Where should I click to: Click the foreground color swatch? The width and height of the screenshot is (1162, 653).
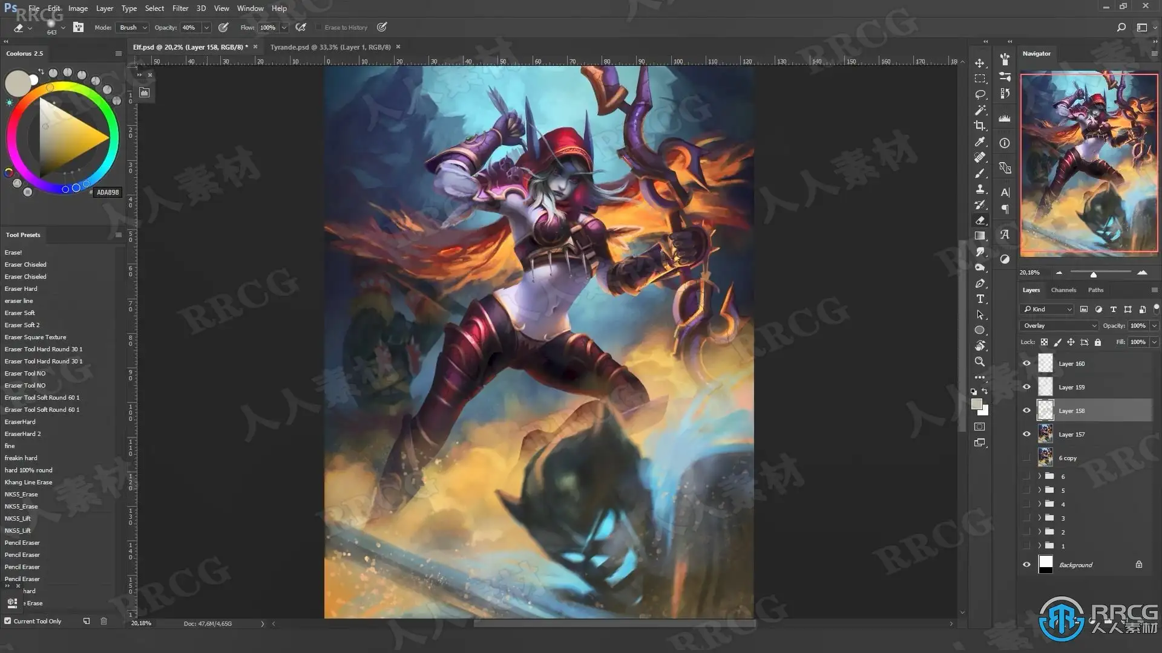(976, 404)
